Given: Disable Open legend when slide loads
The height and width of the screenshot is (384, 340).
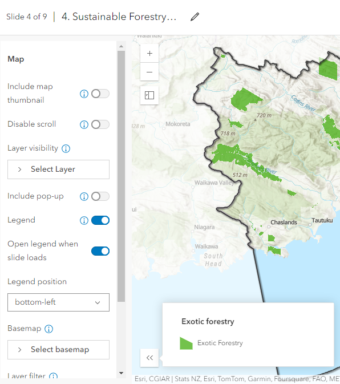Looking at the screenshot, I should (100, 251).
